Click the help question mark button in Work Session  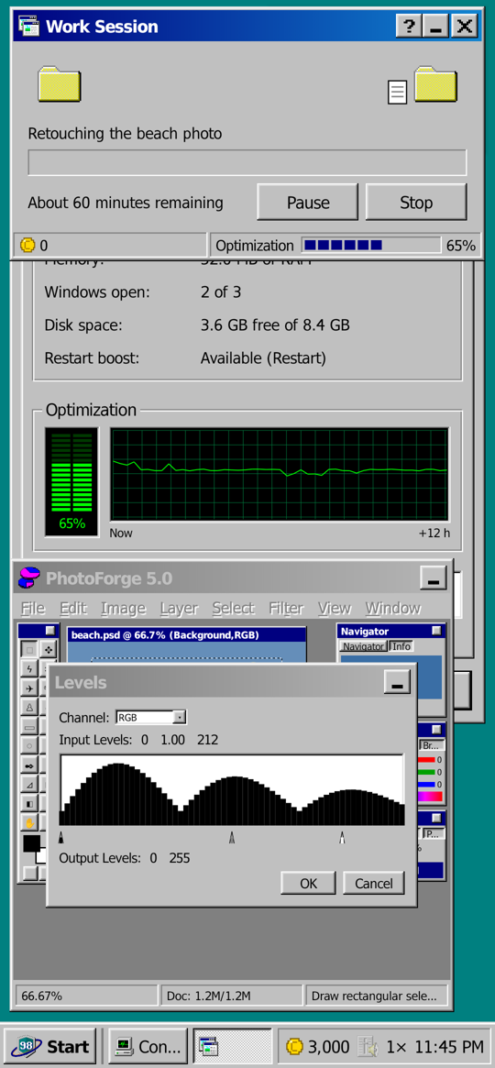click(408, 27)
